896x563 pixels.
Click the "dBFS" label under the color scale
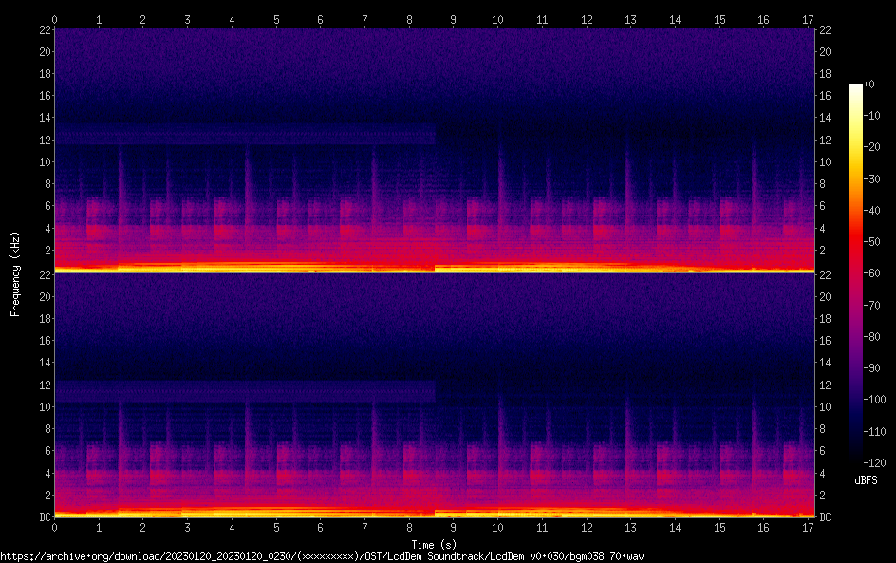pyautogui.click(x=865, y=480)
